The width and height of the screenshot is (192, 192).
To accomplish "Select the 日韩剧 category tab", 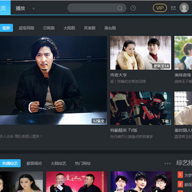I will point(49,28).
